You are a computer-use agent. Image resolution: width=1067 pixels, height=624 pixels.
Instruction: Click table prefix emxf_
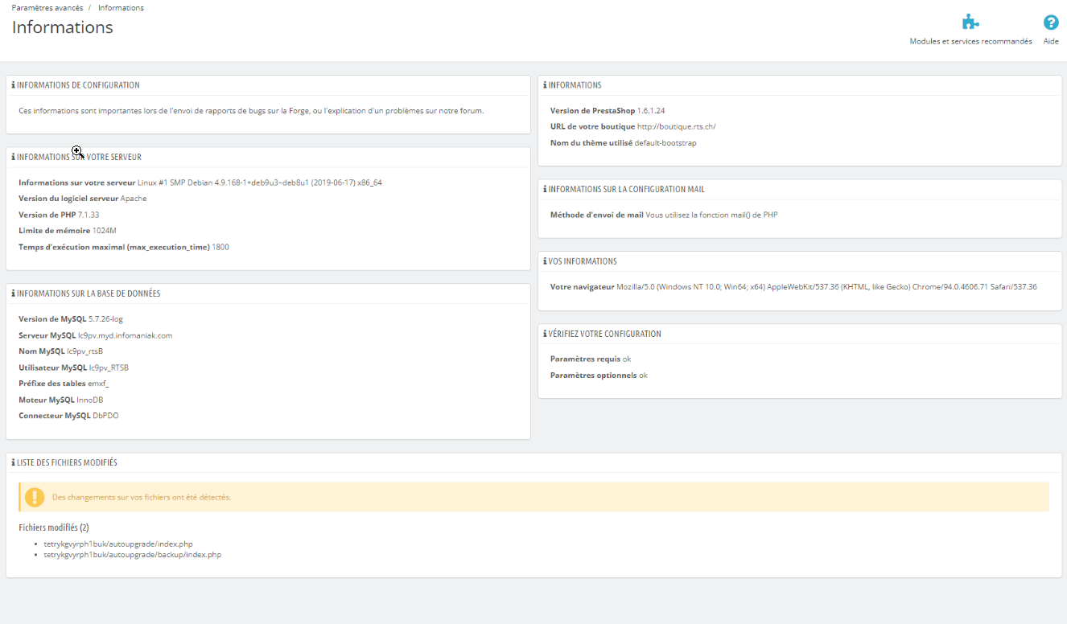[x=98, y=384]
